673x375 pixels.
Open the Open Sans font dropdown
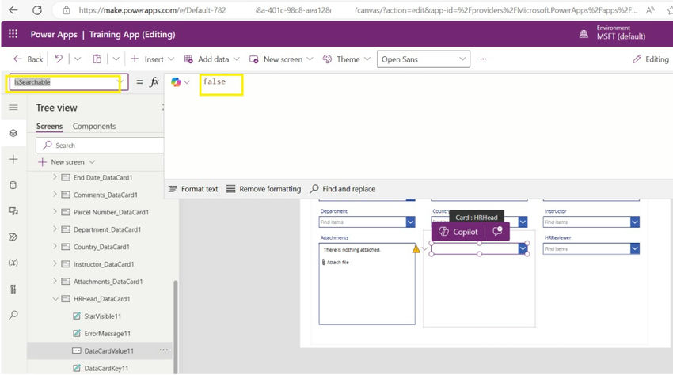424,59
